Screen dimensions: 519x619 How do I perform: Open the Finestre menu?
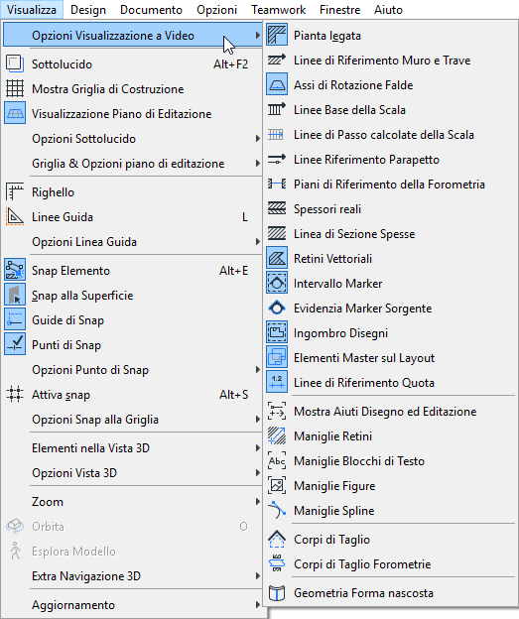click(340, 10)
